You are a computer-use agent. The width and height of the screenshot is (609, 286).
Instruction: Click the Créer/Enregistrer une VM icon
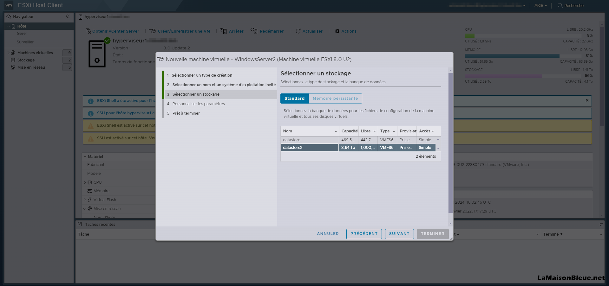[152, 31]
